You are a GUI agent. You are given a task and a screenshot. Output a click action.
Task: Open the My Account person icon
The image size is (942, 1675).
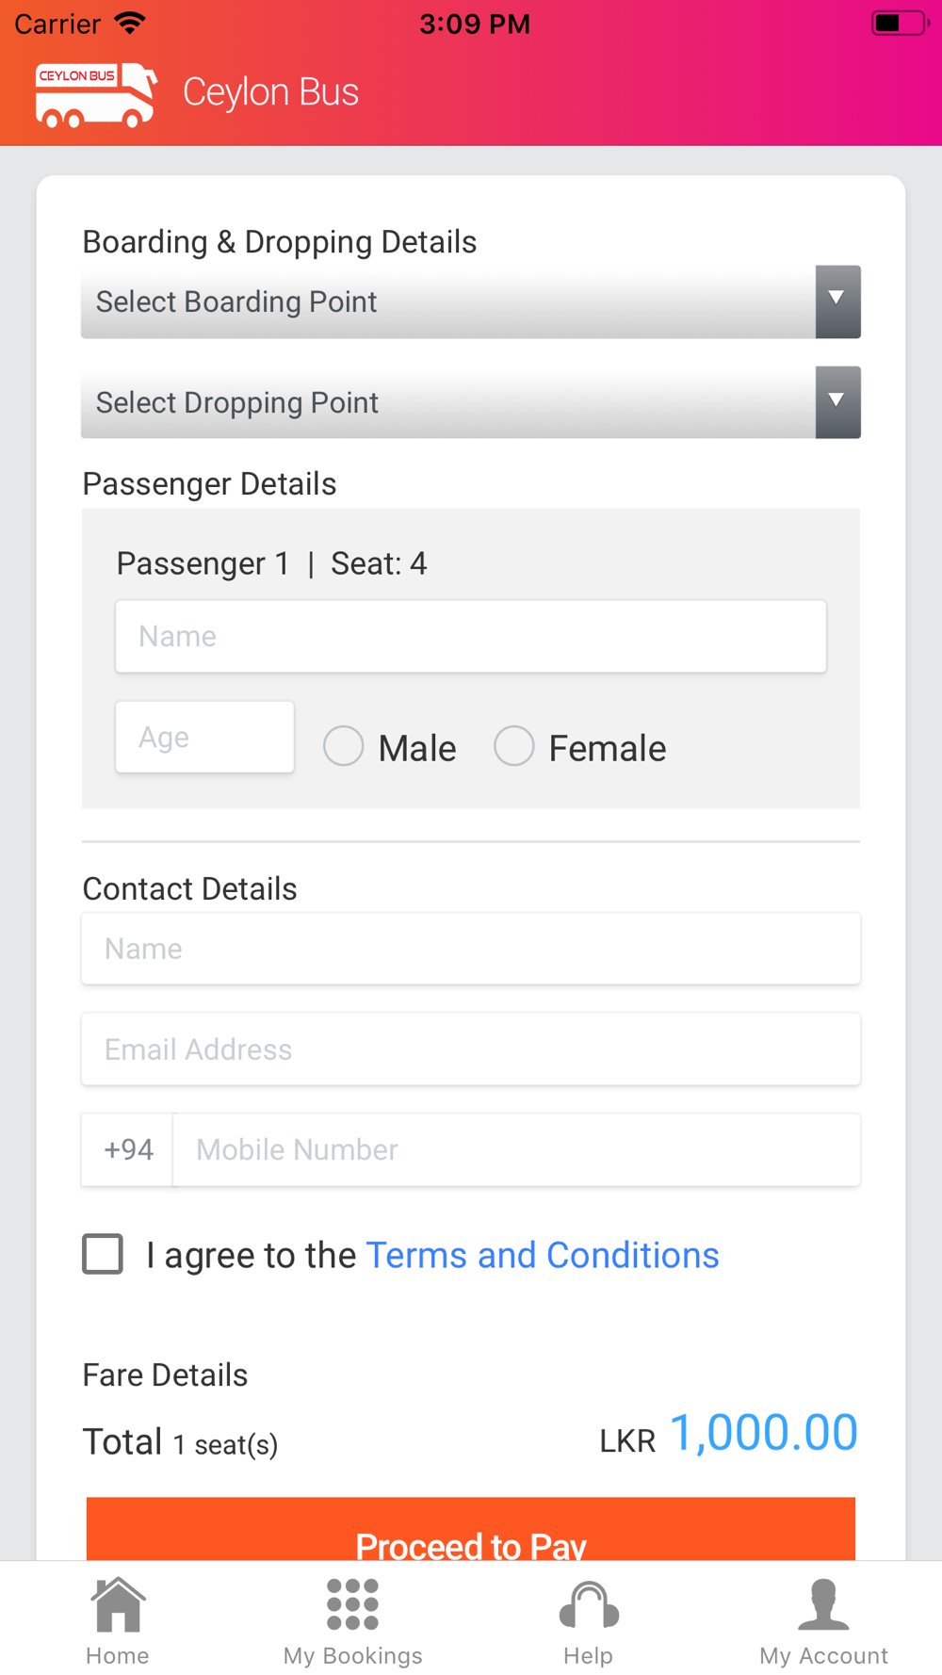823,1604
